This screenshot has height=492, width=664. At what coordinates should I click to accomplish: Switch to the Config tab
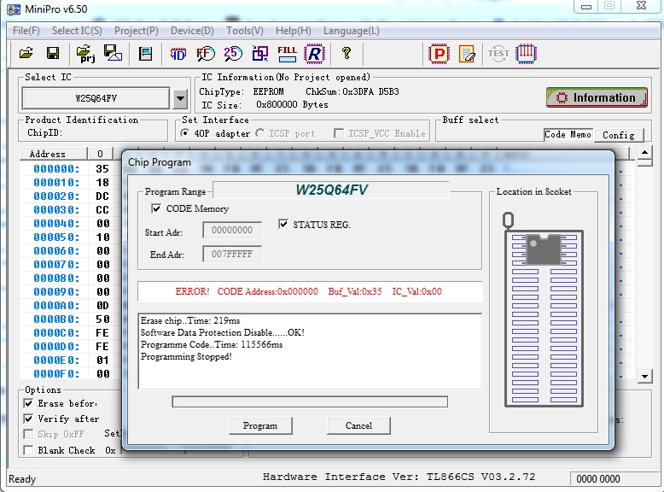click(618, 135)
